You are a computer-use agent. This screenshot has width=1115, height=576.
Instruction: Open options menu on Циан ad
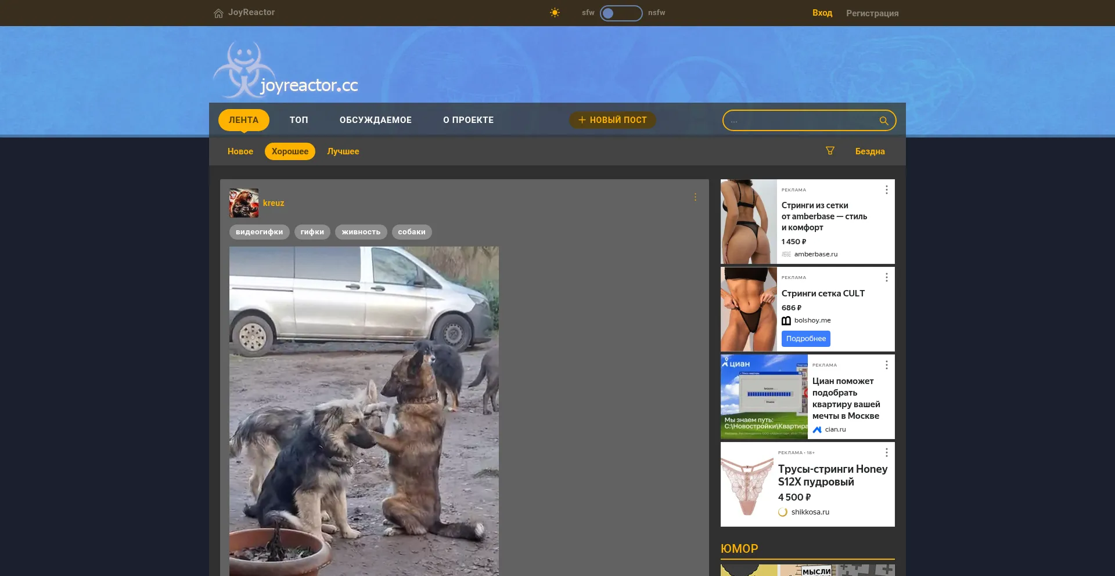point(886,365)
